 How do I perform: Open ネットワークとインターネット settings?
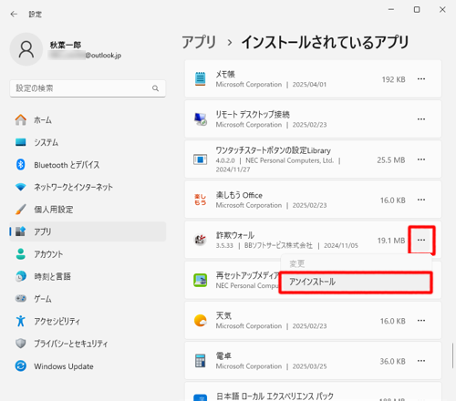point(88,187)
